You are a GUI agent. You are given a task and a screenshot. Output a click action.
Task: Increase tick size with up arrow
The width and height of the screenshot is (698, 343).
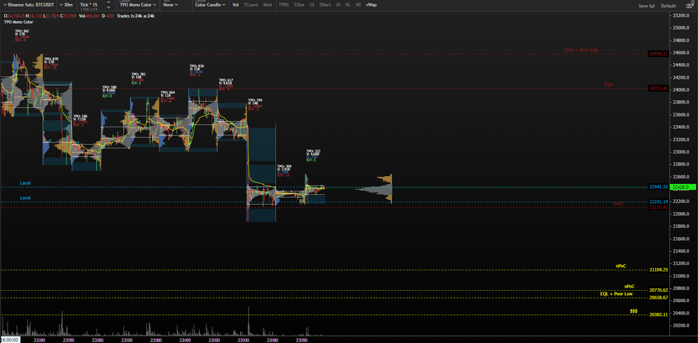(x=108, y=3)
